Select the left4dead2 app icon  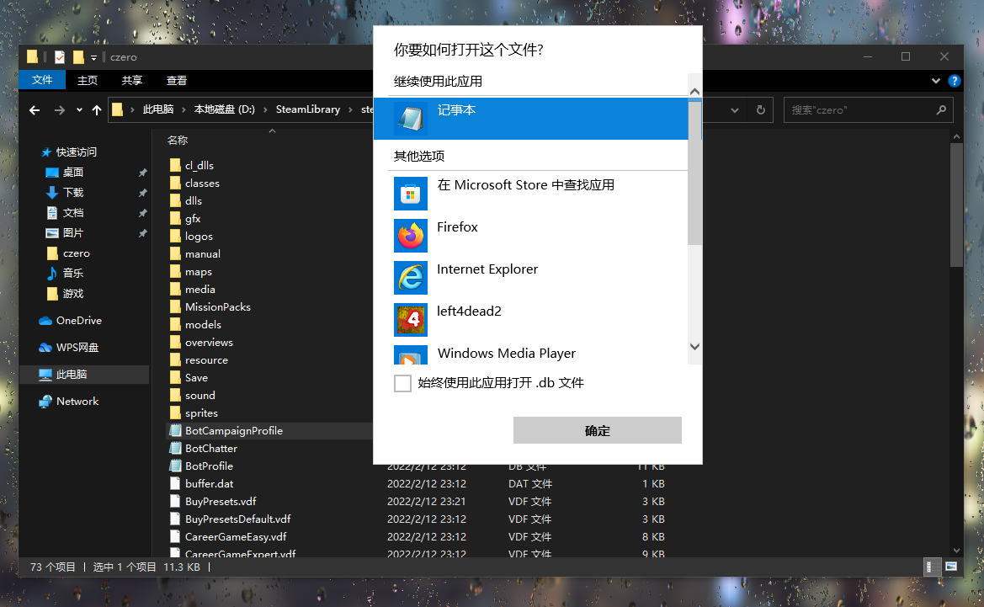pyautogui.click(x=411, y=320)
